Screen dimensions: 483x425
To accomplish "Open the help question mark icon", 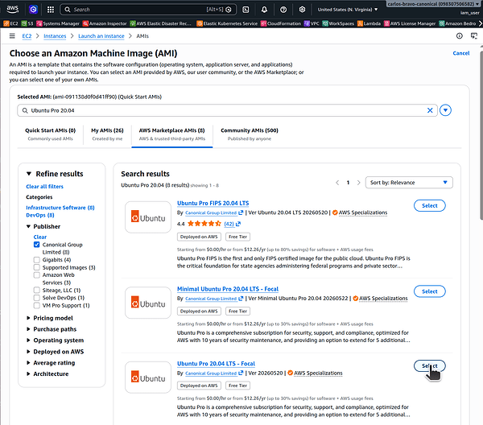I will pos(283,10).
